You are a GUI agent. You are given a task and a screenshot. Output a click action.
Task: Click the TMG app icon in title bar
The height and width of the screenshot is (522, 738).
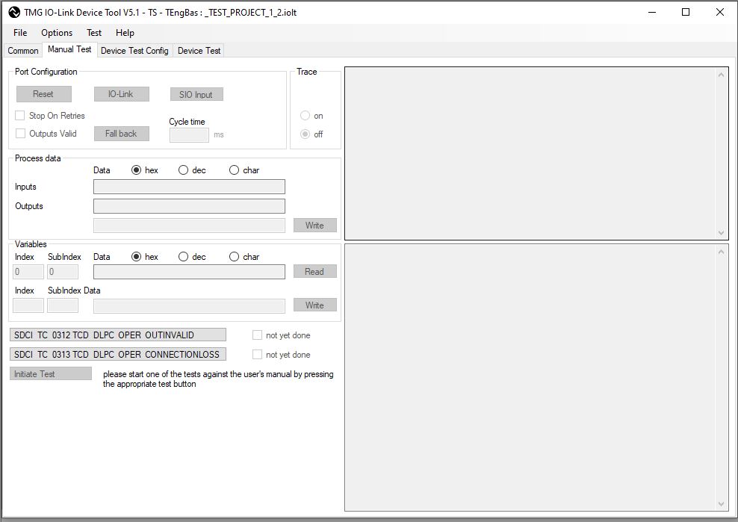pos(13,13)
